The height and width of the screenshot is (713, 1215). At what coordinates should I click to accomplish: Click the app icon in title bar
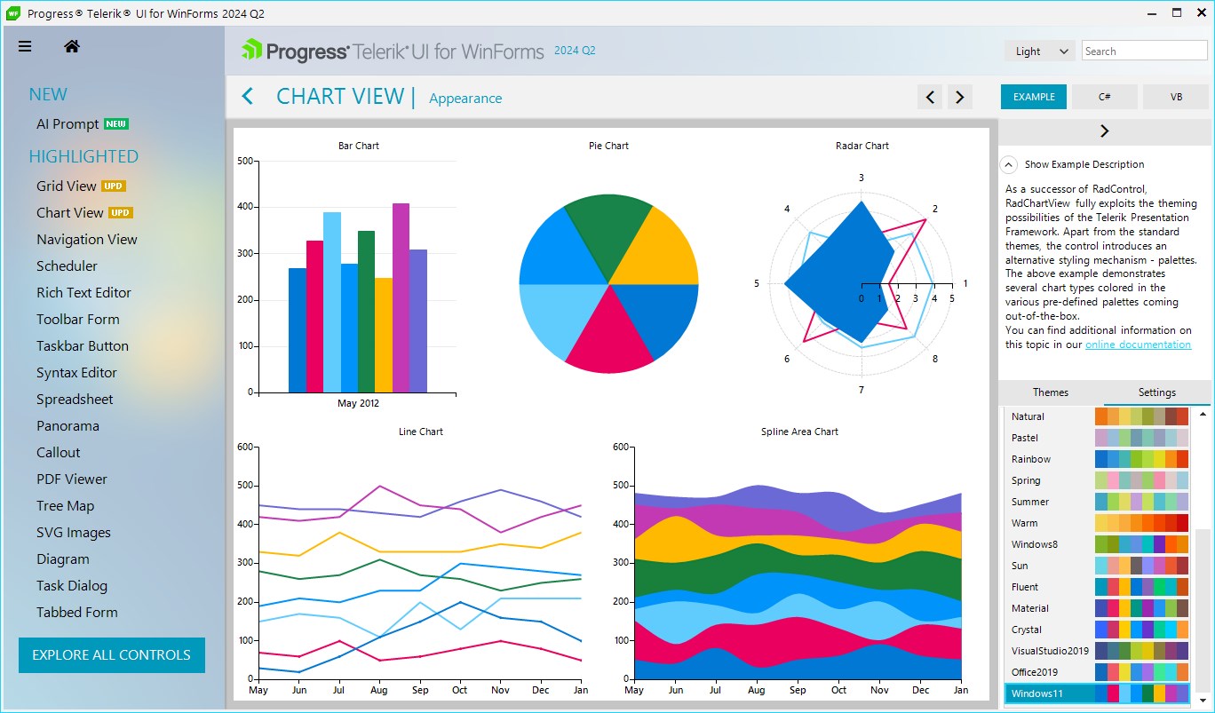click(x=13, y=13)
